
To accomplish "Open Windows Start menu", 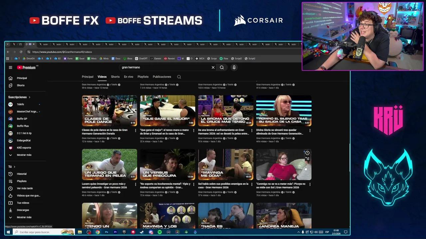I will [x=8, y=232].
